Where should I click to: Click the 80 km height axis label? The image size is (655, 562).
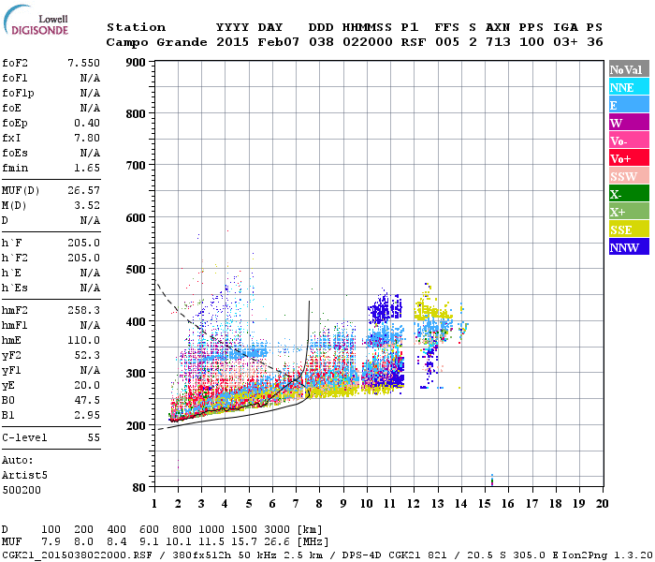pyautogui.click(x=139, y=487)
